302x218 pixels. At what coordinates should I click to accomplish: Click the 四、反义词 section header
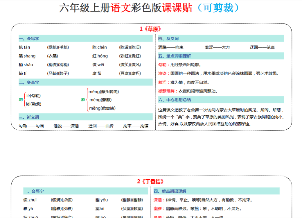[168, 39]
